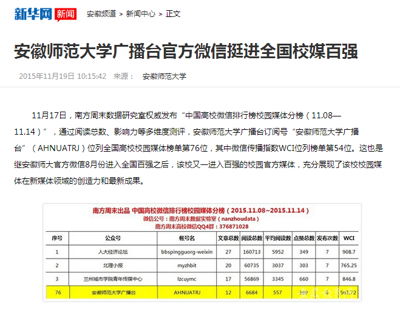This screenshot has width=400, height=313.
Task: Click the 来源 label
Action: pos(124,76)
